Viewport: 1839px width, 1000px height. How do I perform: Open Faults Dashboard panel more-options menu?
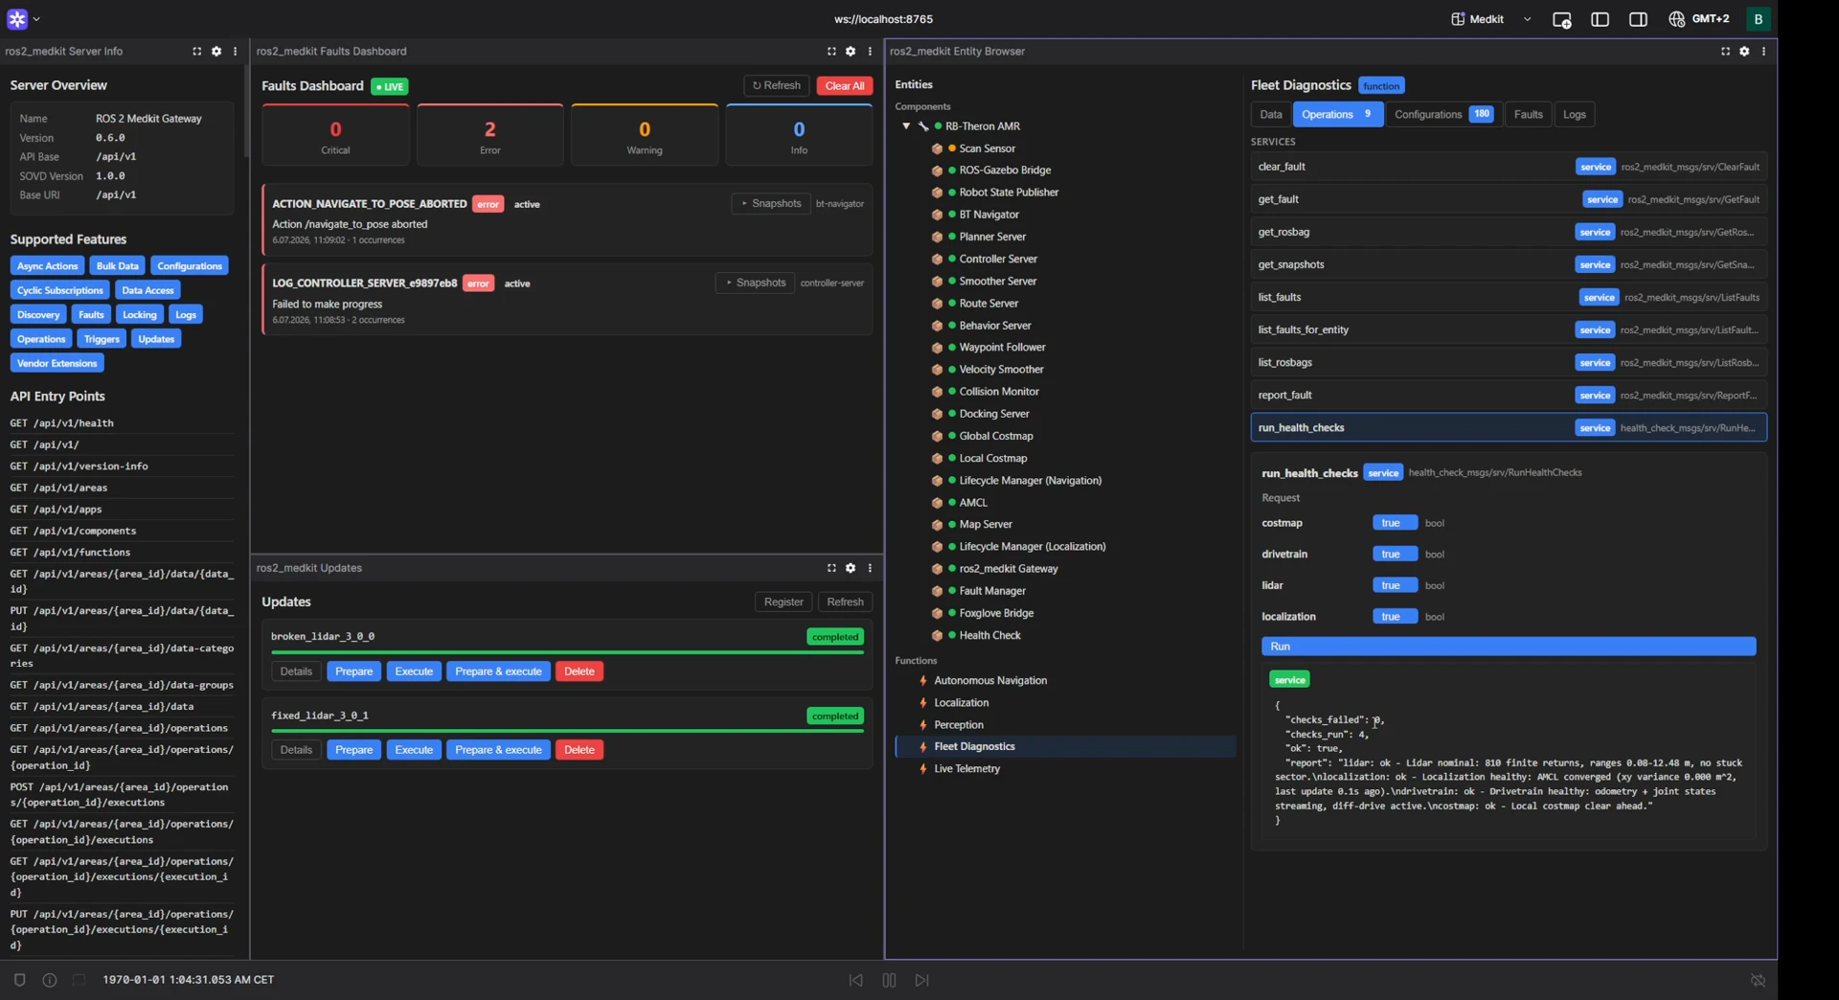[x=870, y=51]
